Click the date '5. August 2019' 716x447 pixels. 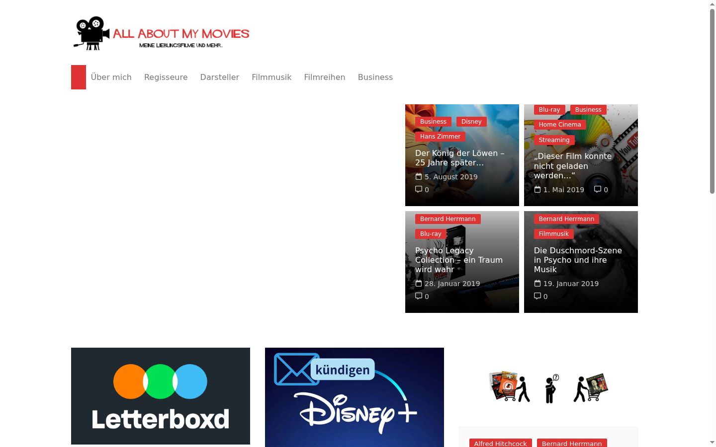click(451, 177)
